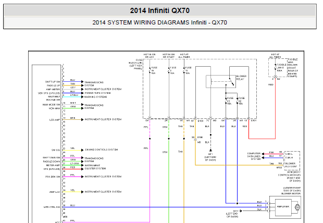This screenshot has width=323, height=223.
Task: Click the 'E103' connector label
Action: coord(201,121)
